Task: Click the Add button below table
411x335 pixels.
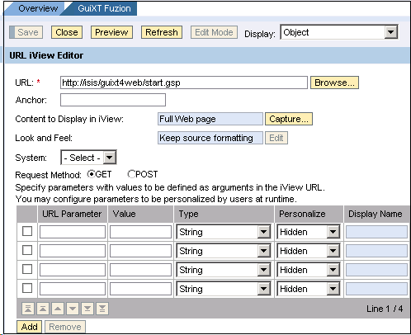Action: [x=29, y=327]
